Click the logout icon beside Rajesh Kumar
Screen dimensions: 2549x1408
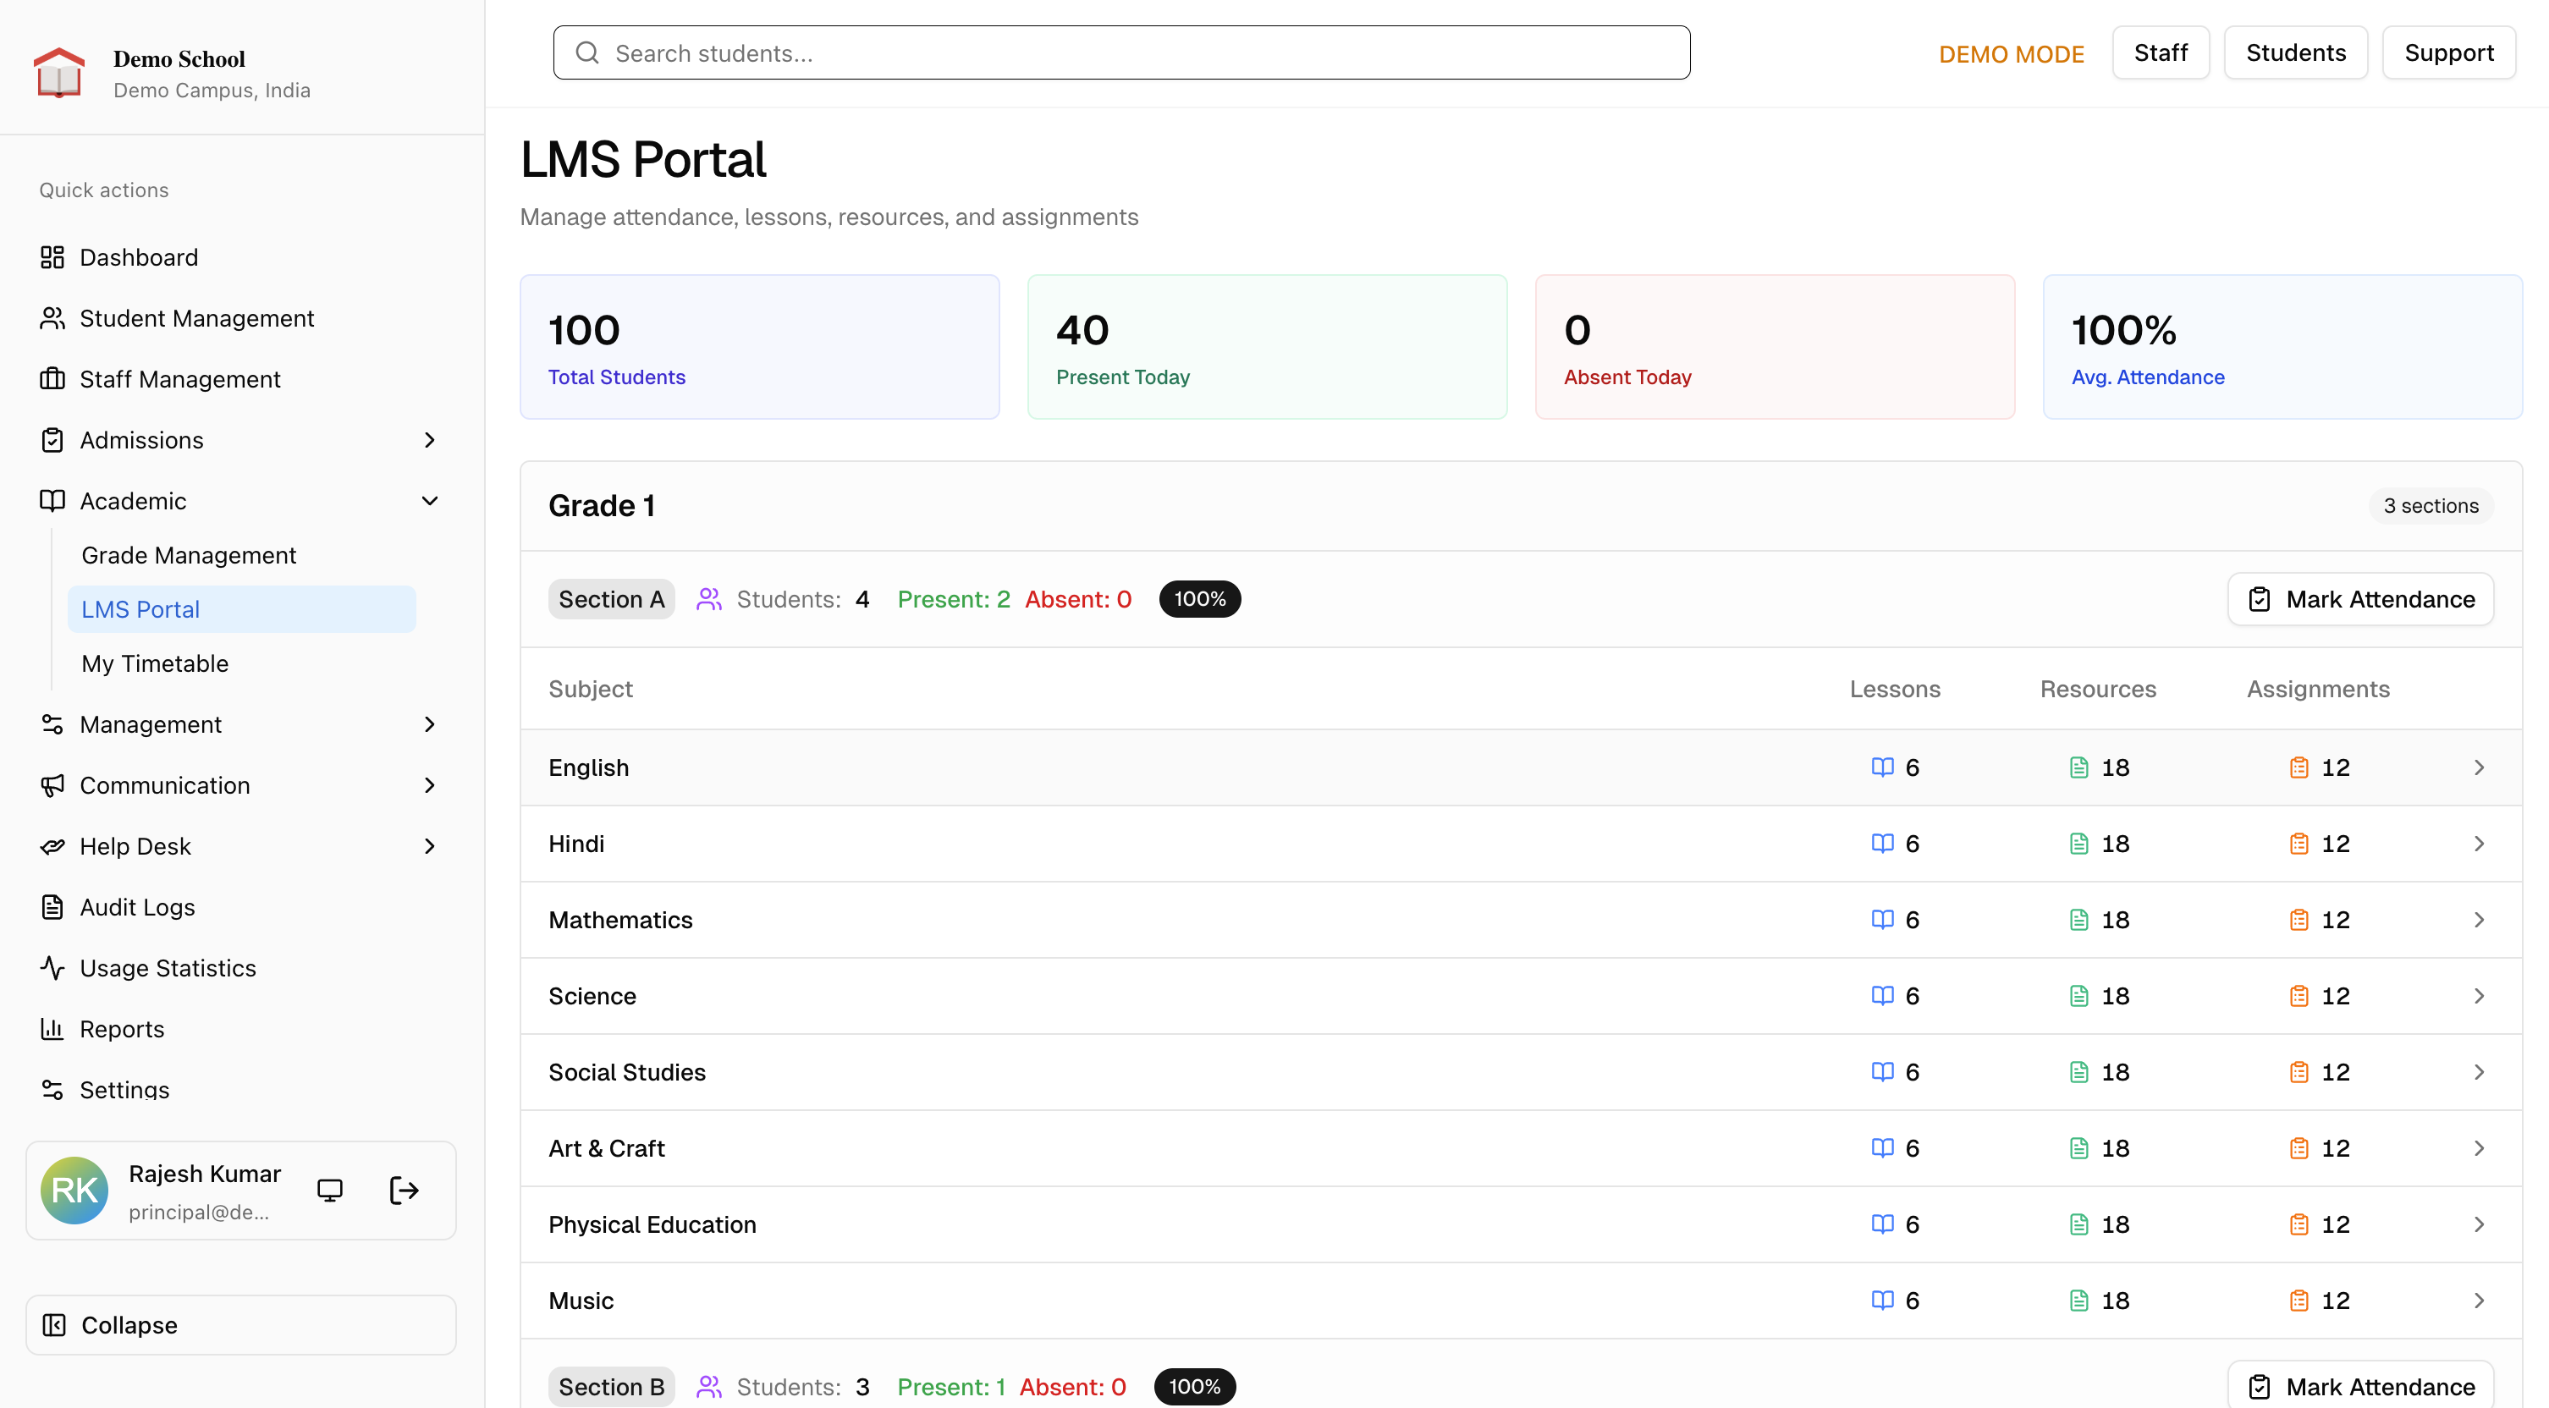404,1191
